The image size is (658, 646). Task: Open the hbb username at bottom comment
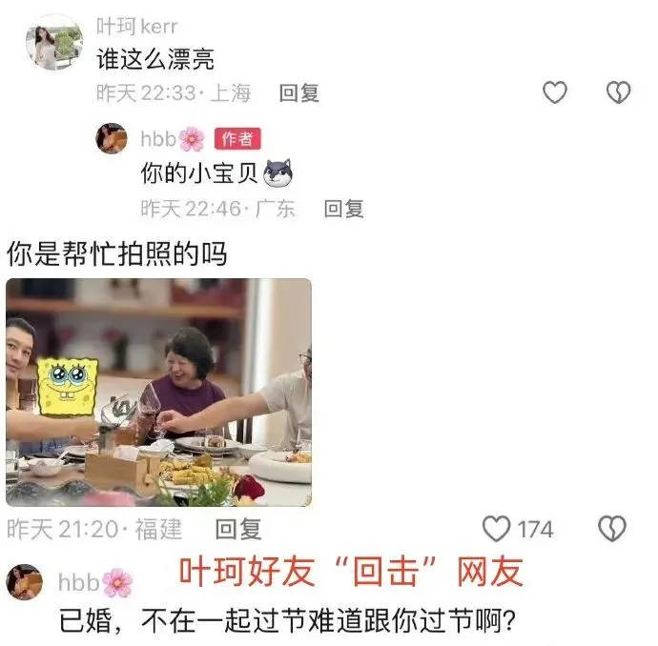(x=78, y=582)
